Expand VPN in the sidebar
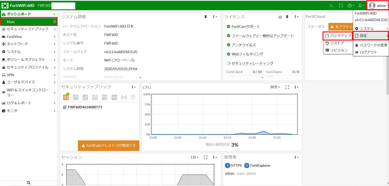This screenshot has height=186, width=389. (x=29, y=75)
